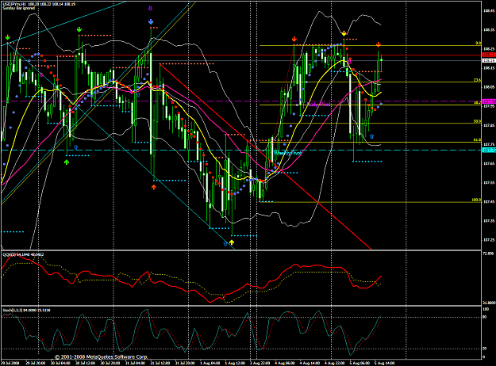
Task: Click the blue hollow up arrow below 5 Aug candles
Action: coord(371,136)
